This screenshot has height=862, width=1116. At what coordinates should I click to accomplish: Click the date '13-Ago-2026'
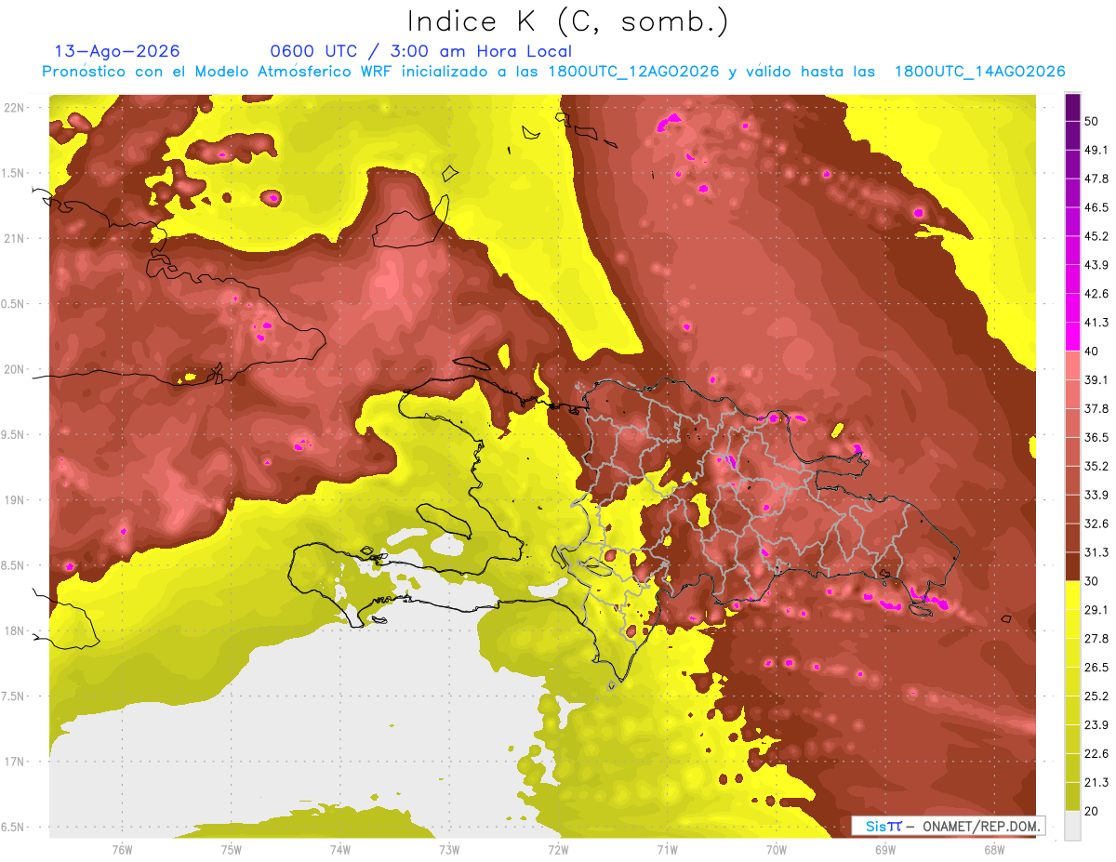tap(117, 51)
